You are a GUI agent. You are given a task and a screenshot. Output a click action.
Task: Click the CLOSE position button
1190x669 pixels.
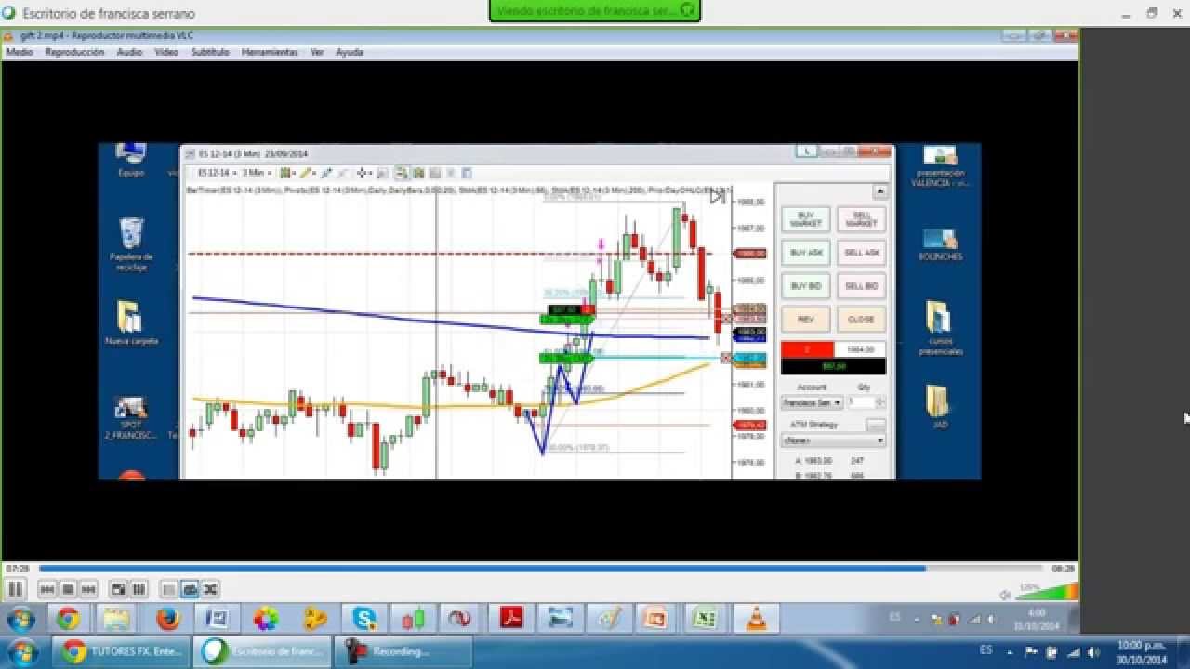click(861, 320)
